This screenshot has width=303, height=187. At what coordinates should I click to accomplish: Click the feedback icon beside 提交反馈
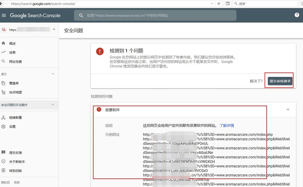(x=3, y=152)
